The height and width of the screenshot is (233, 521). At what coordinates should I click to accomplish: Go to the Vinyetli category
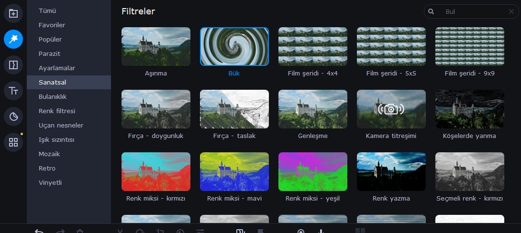[x=50, y=182]
